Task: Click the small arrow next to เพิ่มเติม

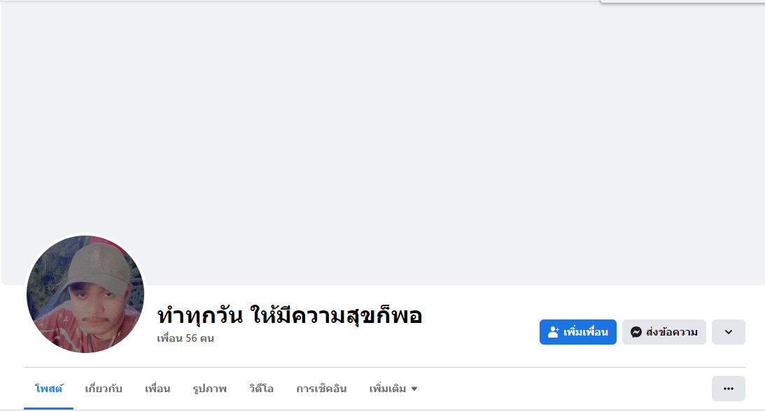Action: [414, 389]
